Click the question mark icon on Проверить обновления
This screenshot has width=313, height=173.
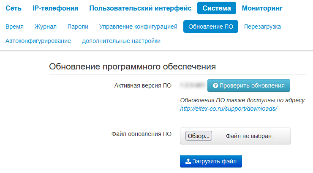215,85
